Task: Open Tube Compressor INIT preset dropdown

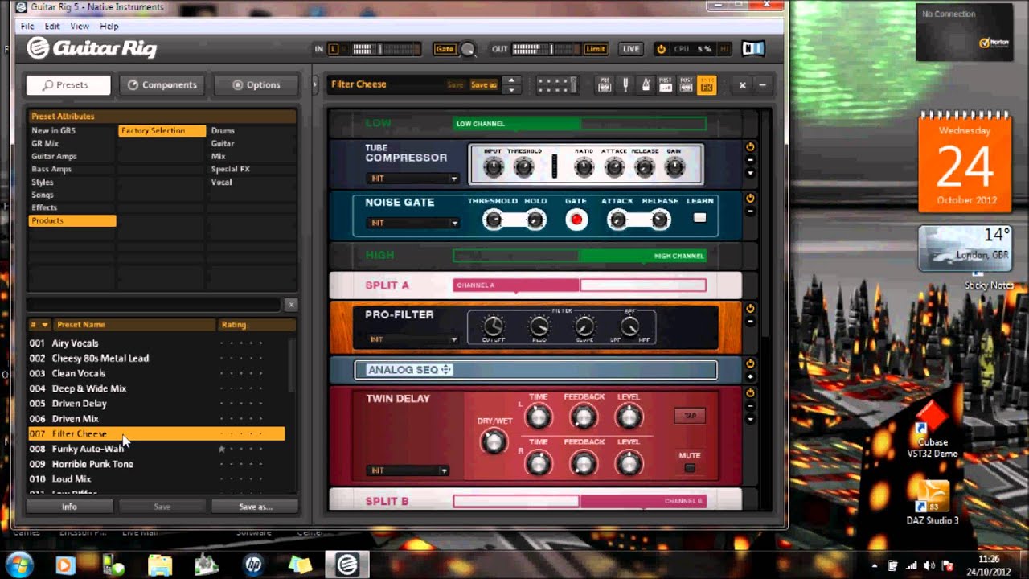Action: click(x=412, y=179)
